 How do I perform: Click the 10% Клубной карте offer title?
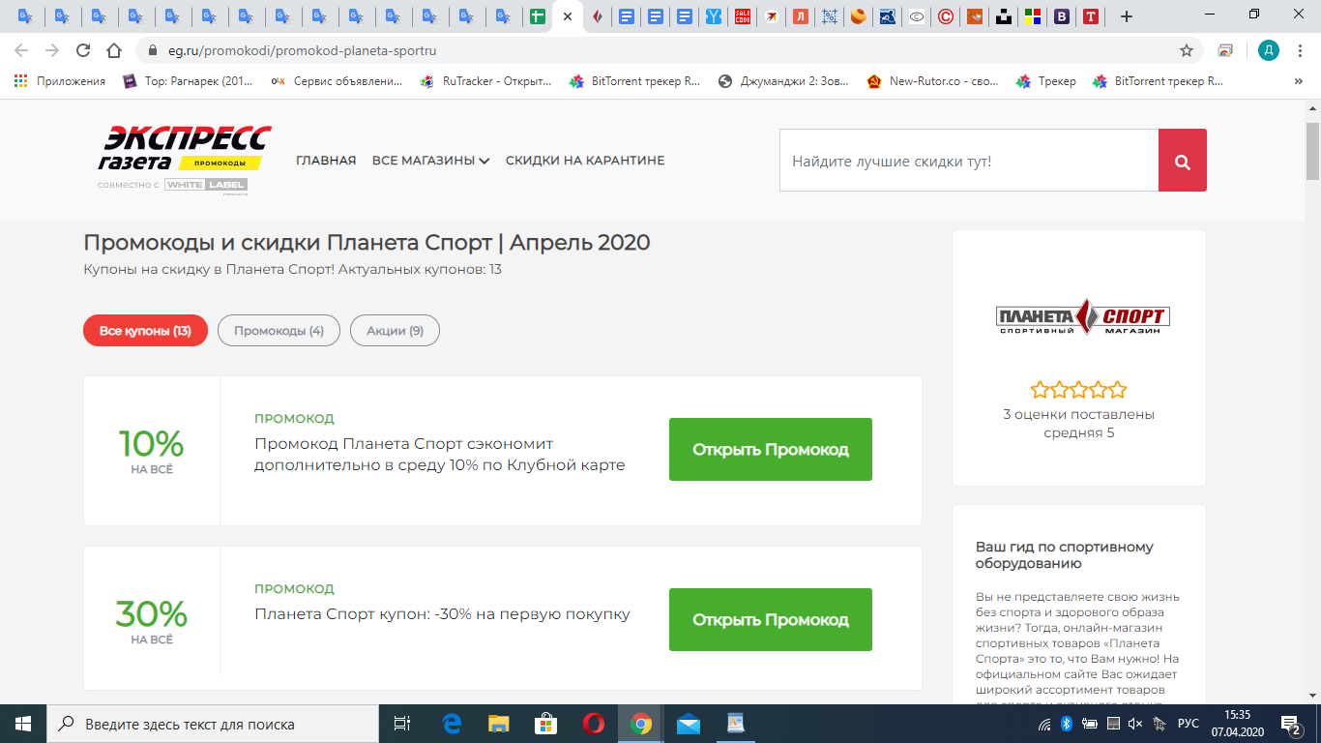(440, 455)
